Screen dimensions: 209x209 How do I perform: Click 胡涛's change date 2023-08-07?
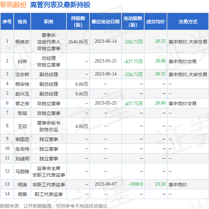click(x=106, y=184)
